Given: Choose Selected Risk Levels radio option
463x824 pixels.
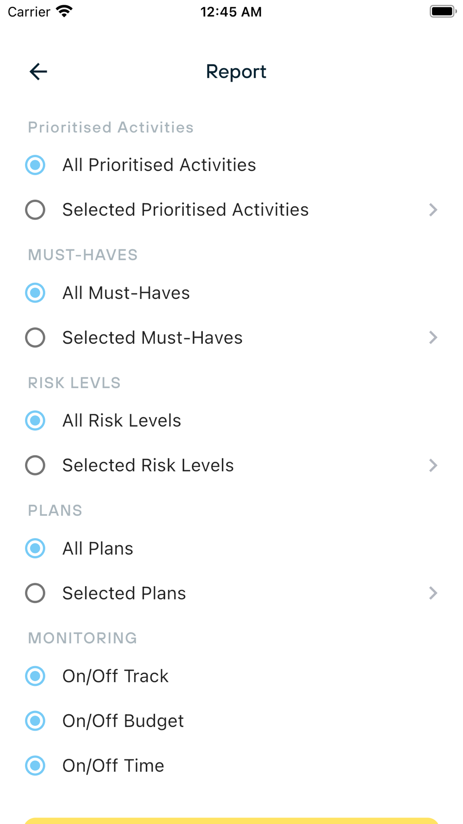Looking at the screenshot, I should click(x=35, y=465).
